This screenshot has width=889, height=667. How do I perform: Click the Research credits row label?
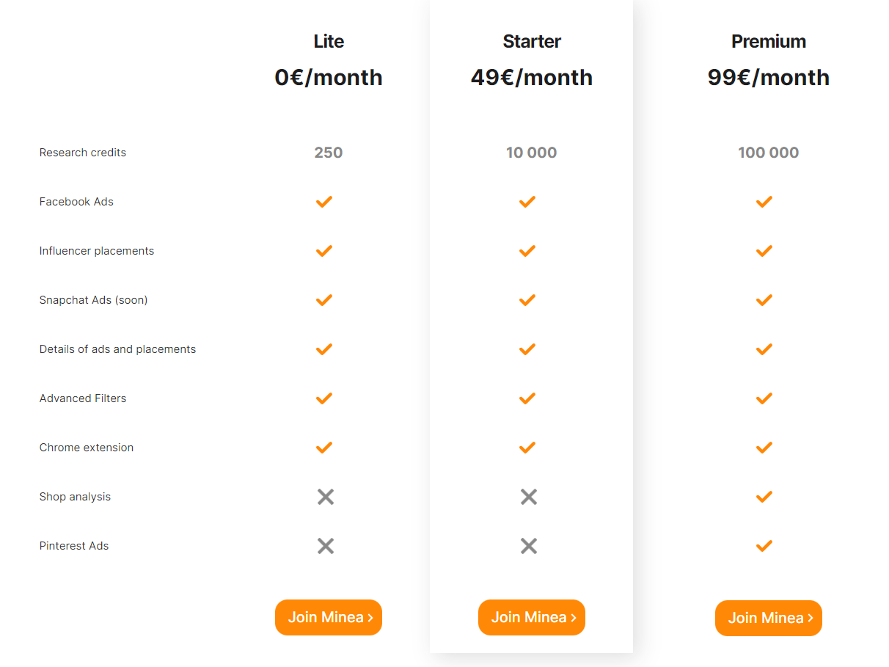[83, 153]
